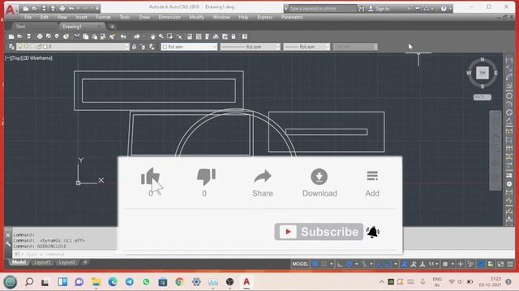Screen dimensions: 519x291
Task: Toggle Object Snap Tracking in status bar
Action: (380, 264)
